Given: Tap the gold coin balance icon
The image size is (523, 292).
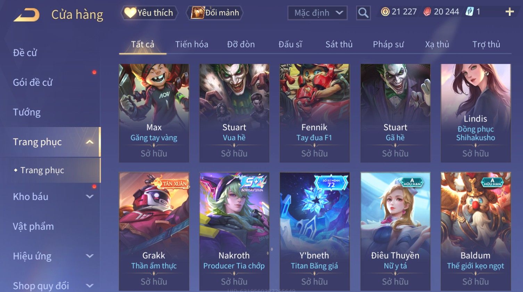Looking at the screenshot, I should pyautogui.click(x=385, y=12).
